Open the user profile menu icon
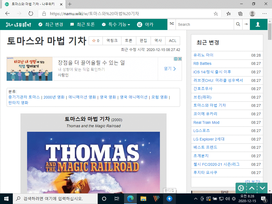Viewport: 272px width, 204px height. click(258, 24)
